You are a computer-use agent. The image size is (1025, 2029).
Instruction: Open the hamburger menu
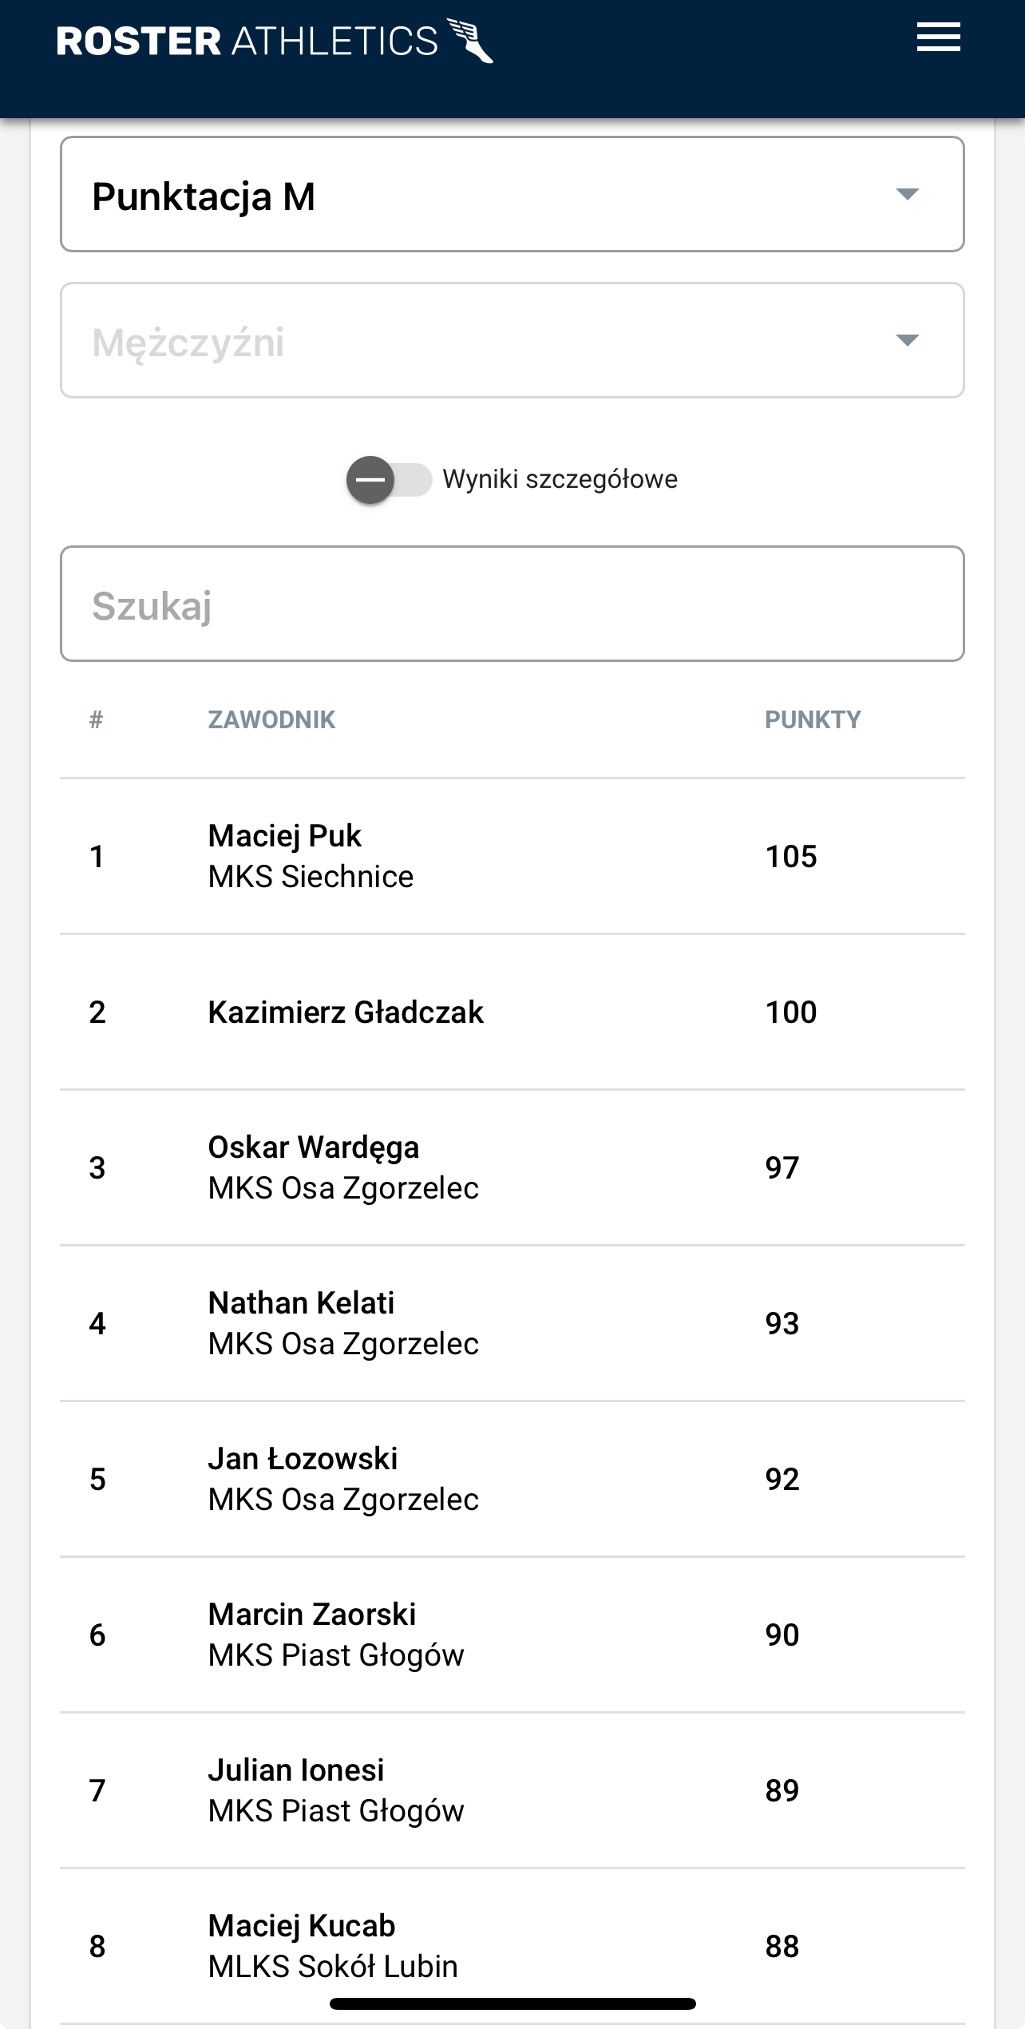click(938, 38)
